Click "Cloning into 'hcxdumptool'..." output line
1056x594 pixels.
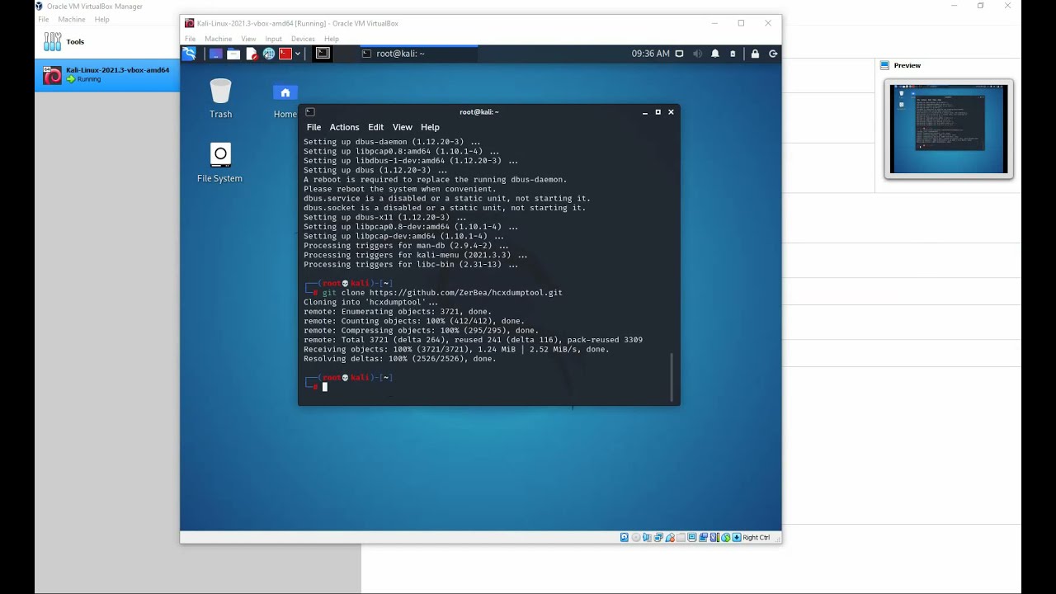(x=371, y=302)
